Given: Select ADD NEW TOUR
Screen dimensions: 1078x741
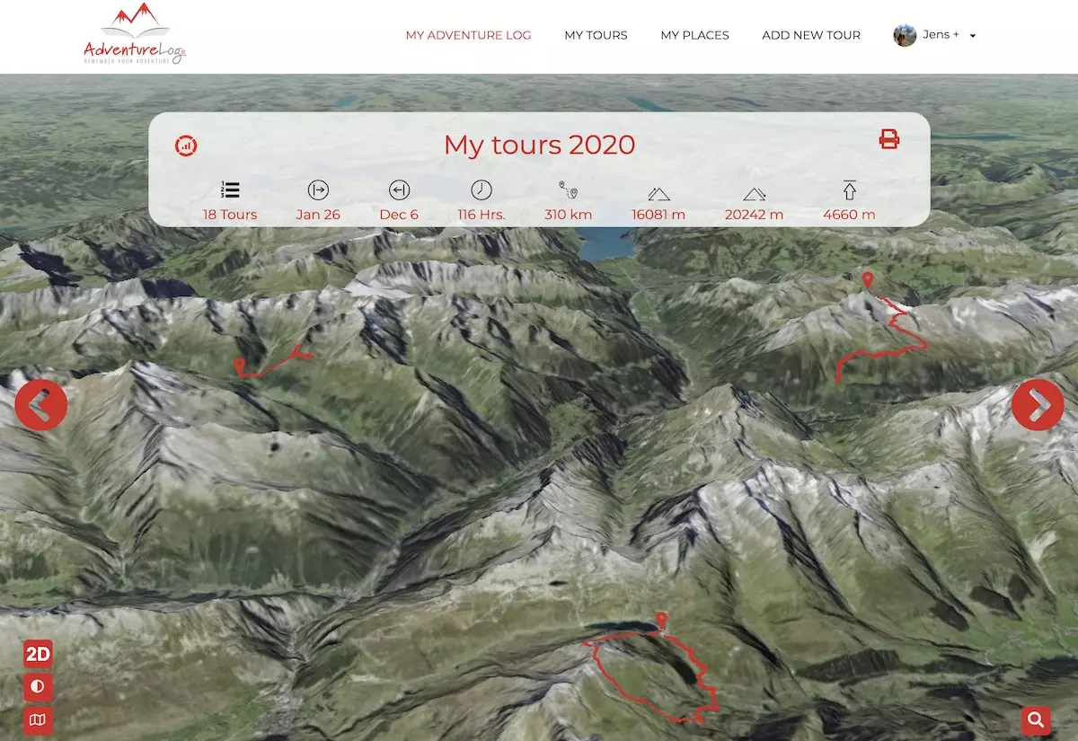Looking at the screenshot, I should [x=810, y=35].
